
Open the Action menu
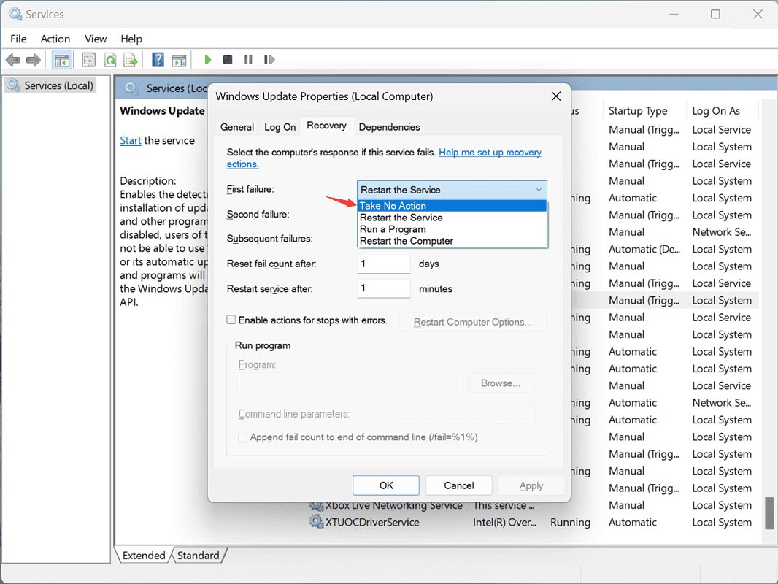click(x=55, y=39)
